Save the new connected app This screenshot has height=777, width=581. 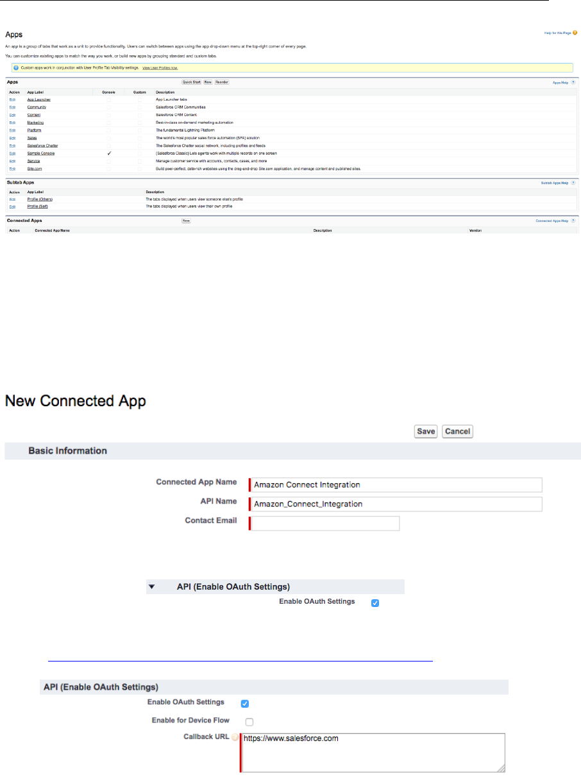pyautogui.click(x=426, y=431)
